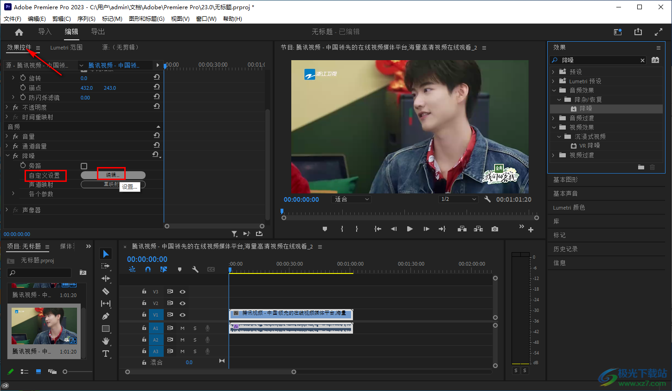Select the Hand tool in the toolbox
This screenshot has width=672, height=391.
point(106,341)
